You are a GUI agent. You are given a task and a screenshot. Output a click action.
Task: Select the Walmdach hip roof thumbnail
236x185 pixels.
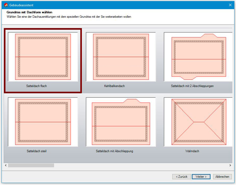198,122
